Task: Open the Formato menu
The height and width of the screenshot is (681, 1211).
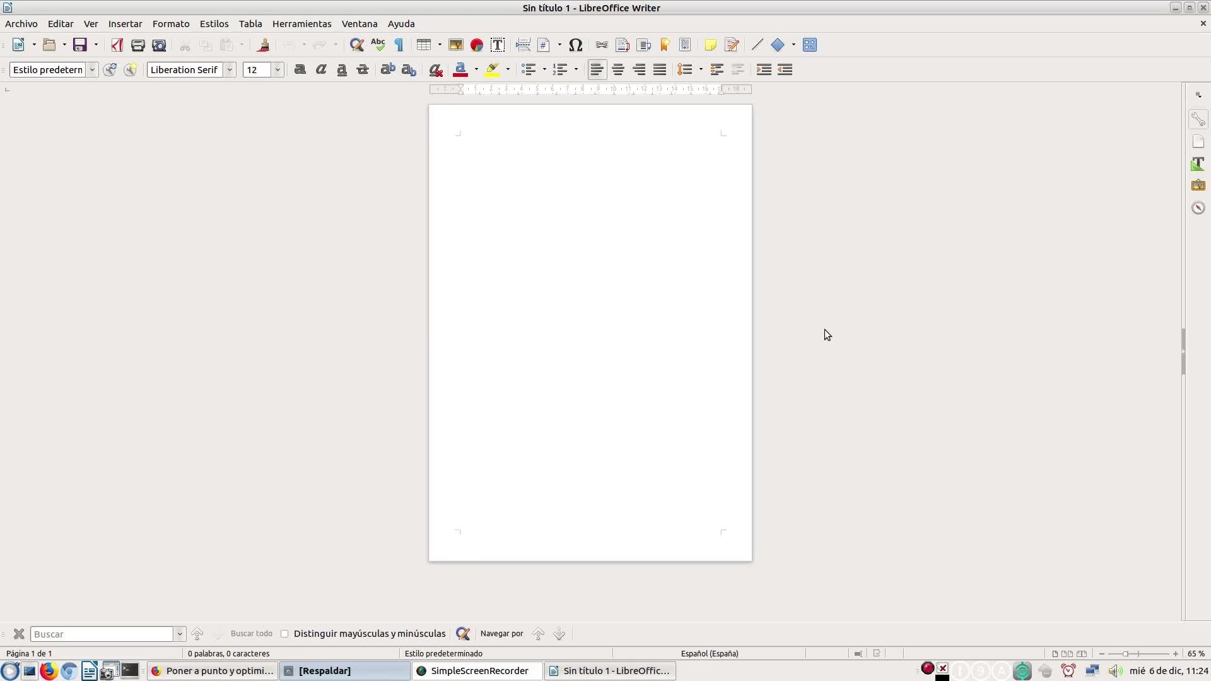Action: click(171, 24)
